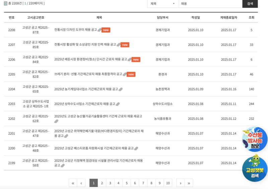The width and height of the screenshot is (268, 189).
Task: Click the 검색 search button
Action: click(x=250, y=4)
